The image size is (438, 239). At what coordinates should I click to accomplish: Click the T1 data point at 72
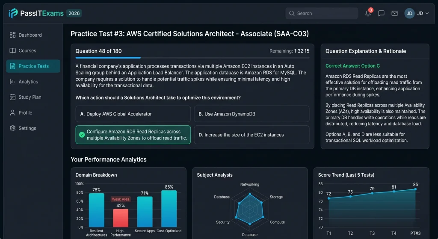[x=329, y=198]
